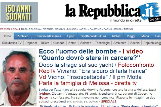Image resolution: width=161 pixels, height=107 pixels.
Task: Switch to the Economia&Finanza tab
Action: pos(48,36)
